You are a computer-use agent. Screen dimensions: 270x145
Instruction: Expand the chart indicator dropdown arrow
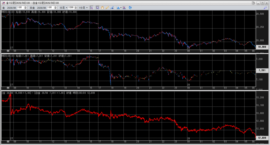[x=121, y=8]
